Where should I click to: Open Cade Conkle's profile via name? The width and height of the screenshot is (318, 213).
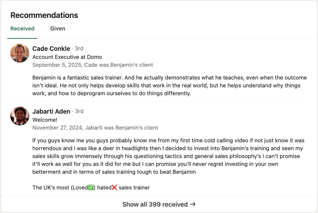point(51,48)
